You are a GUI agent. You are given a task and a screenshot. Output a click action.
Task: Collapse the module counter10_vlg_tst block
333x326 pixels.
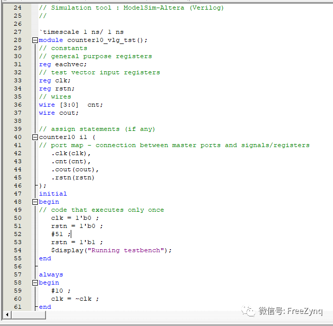[35, 40]
